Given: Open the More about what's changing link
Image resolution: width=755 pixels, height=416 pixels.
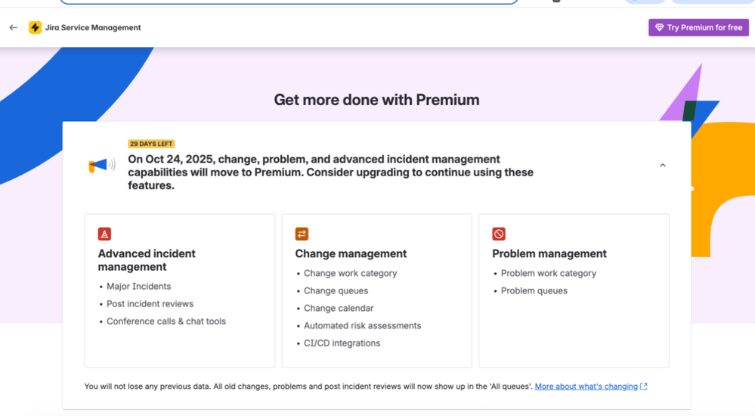Looking at the screenshot, I should (586, 387).
